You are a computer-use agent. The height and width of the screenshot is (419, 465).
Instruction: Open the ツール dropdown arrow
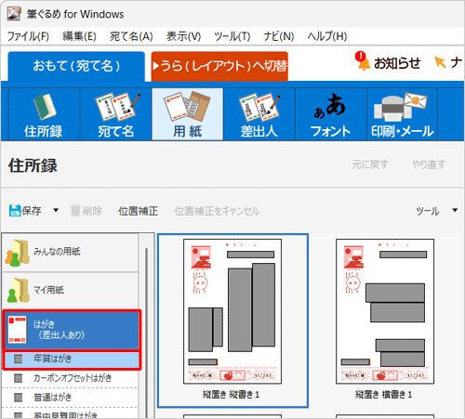click(455, 210)
